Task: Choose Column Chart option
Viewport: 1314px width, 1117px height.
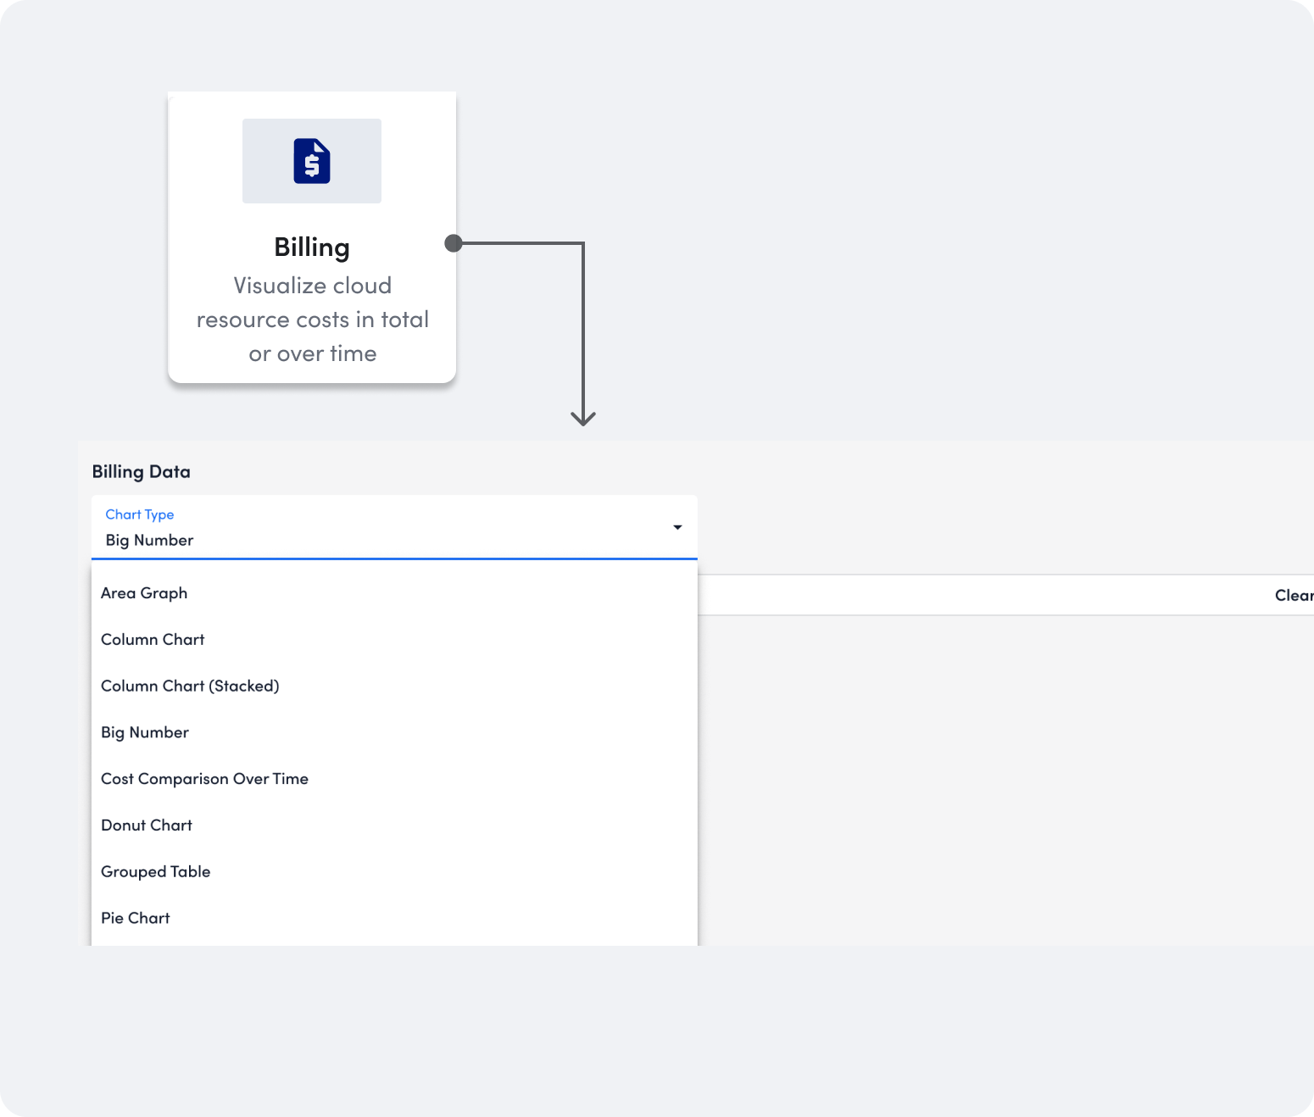Action: click(x=394, y=640)
